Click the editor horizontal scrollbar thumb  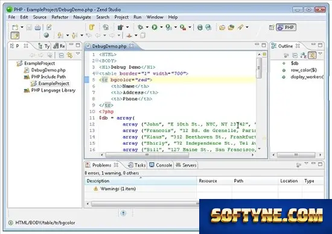point(147,155)
